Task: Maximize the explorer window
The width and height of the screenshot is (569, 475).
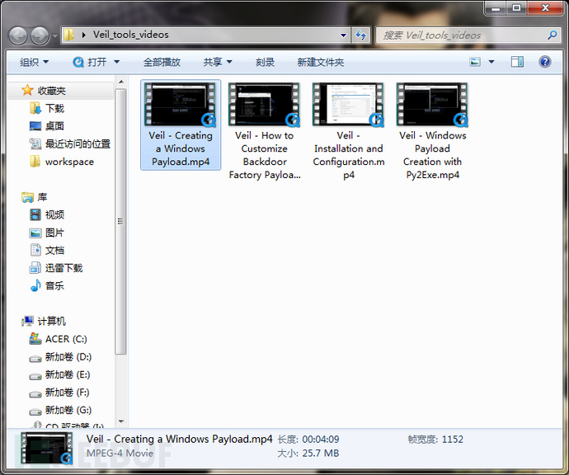Action: coord(517,8)
